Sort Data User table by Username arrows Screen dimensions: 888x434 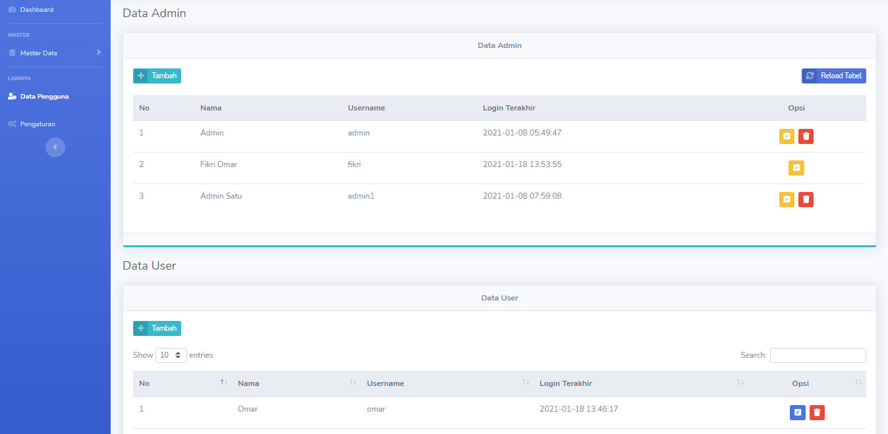(x=526, y=383)
